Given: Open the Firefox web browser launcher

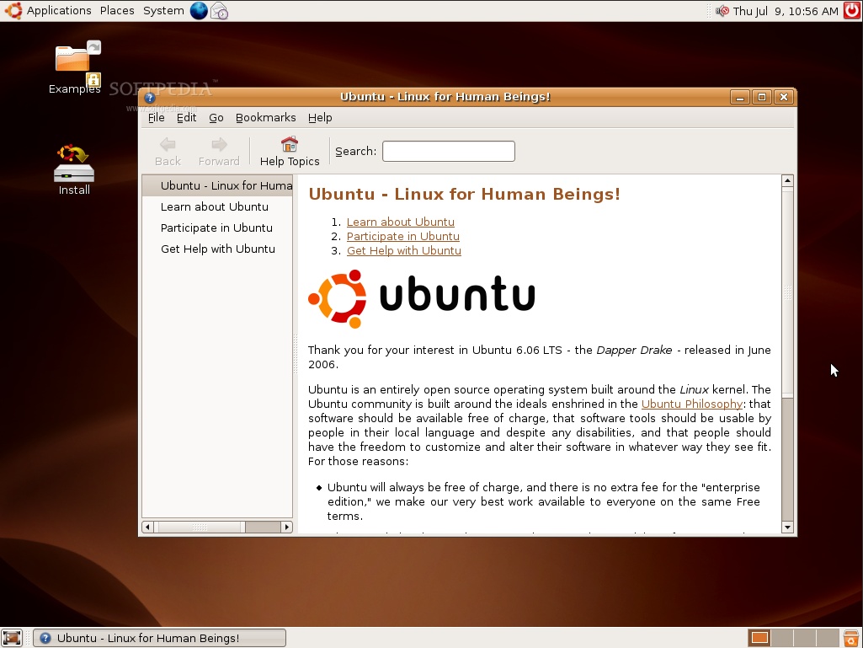Looking at the screenshot, I should 199,11.
